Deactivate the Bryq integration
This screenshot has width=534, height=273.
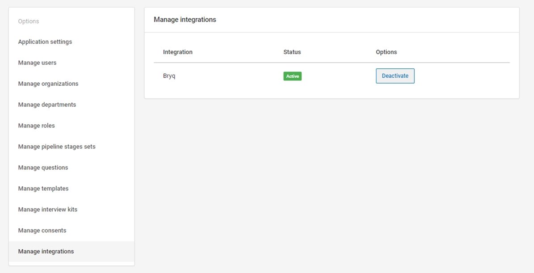coord(395,76)
